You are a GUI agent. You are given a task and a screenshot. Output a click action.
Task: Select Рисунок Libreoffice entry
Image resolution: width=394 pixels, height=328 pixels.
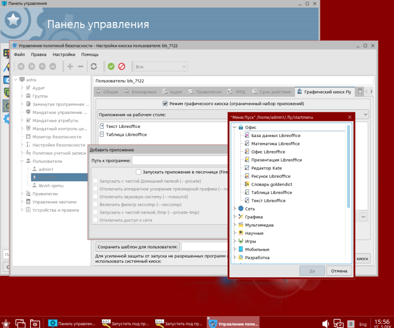pos(271,176)
